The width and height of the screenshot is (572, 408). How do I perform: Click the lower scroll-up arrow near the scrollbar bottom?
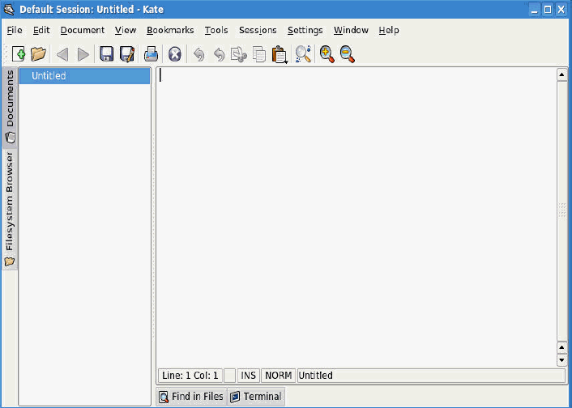click(x=561, y=347)
